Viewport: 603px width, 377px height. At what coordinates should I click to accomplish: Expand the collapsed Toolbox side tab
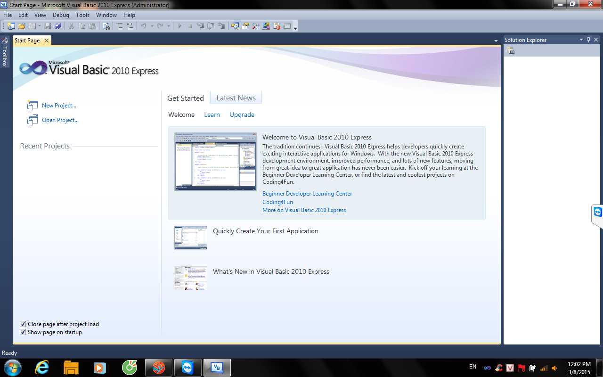pyautogui.click(x=5, y=52)
